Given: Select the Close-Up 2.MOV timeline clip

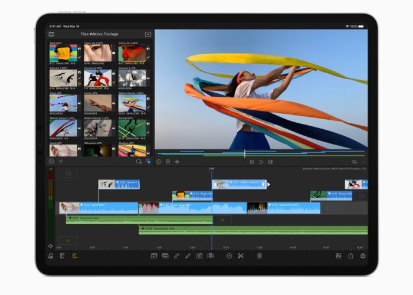Looking at the screenshot, I should (x=192, y=208).
